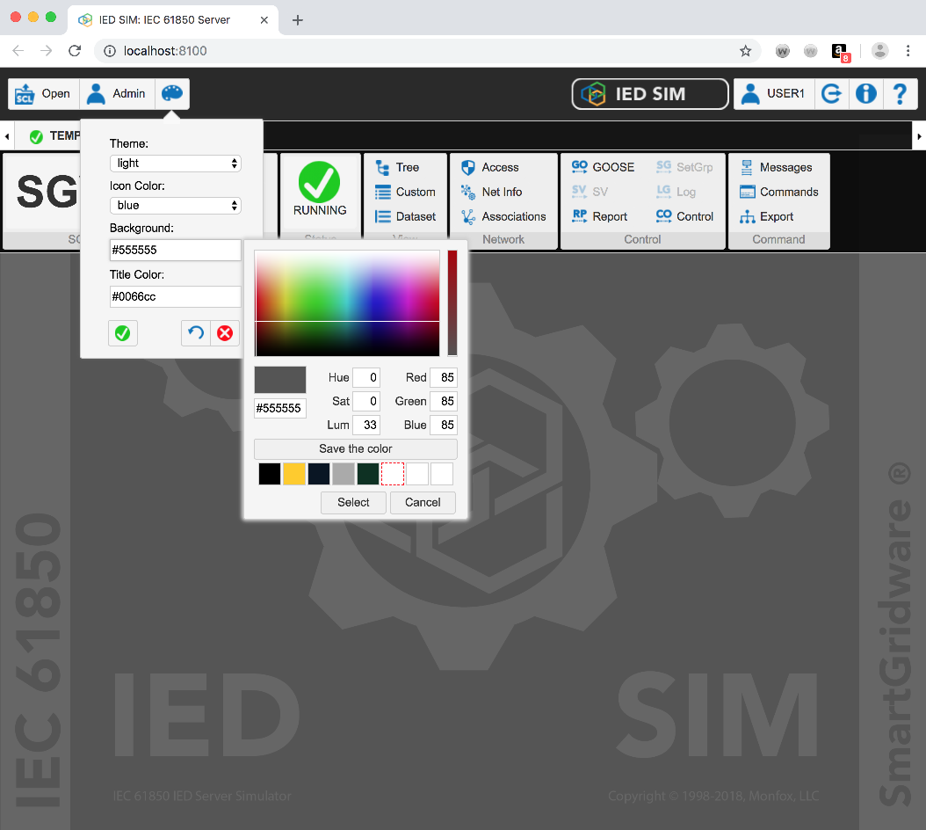Viewport: 926px width, 830px height.
Task: Click the Red value field
Action: coord(444,378)
